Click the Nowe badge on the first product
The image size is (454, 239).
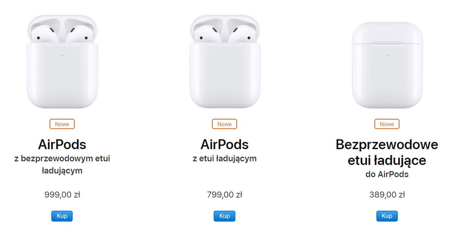click(x=62, y=124)
